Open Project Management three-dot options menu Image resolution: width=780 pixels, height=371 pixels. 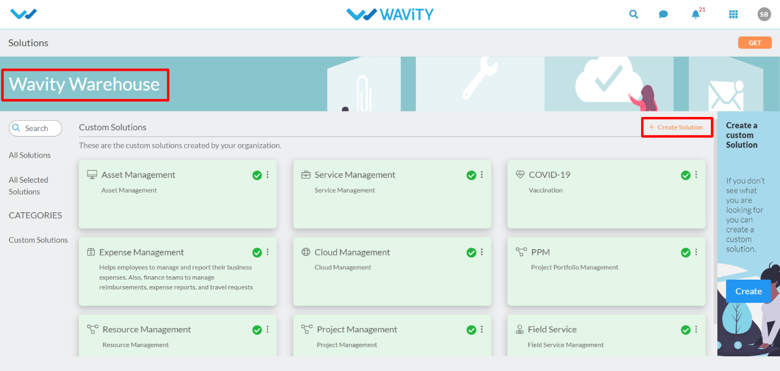[x=482, y=330]
